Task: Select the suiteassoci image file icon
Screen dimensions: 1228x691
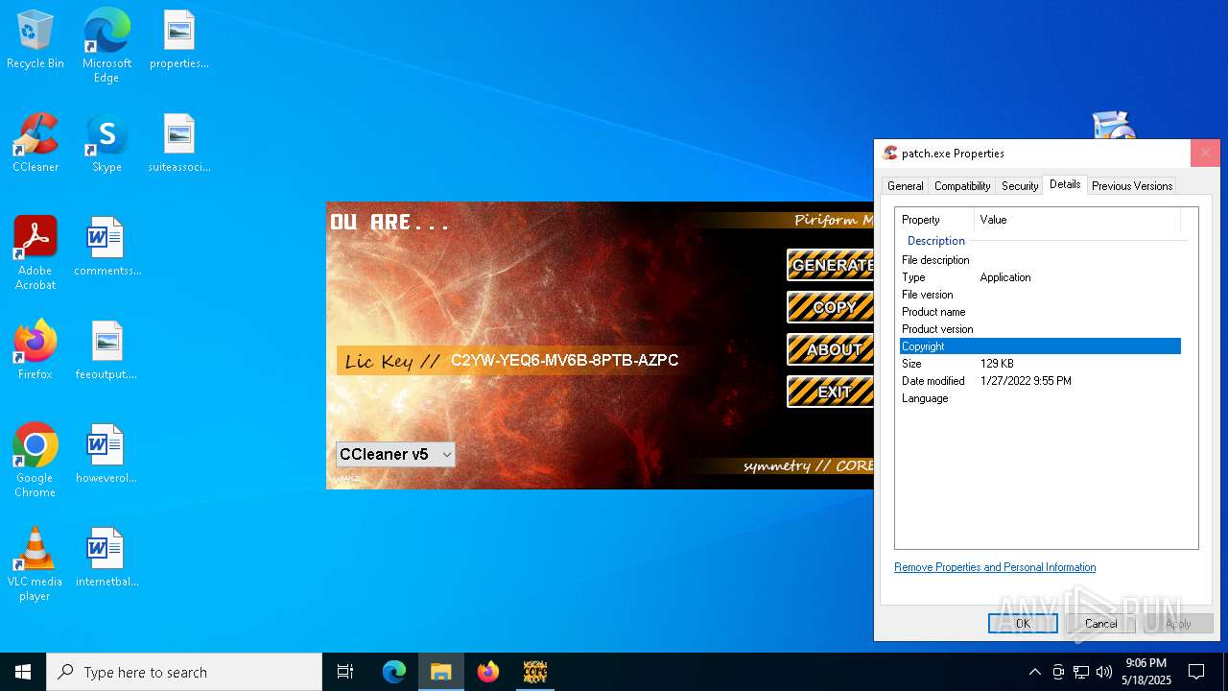Action: coord(179,144)
